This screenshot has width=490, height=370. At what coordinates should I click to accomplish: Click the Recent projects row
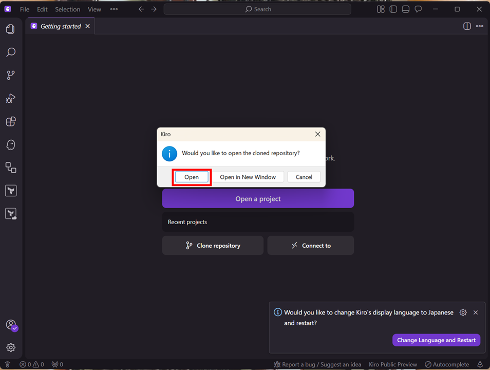258,222
